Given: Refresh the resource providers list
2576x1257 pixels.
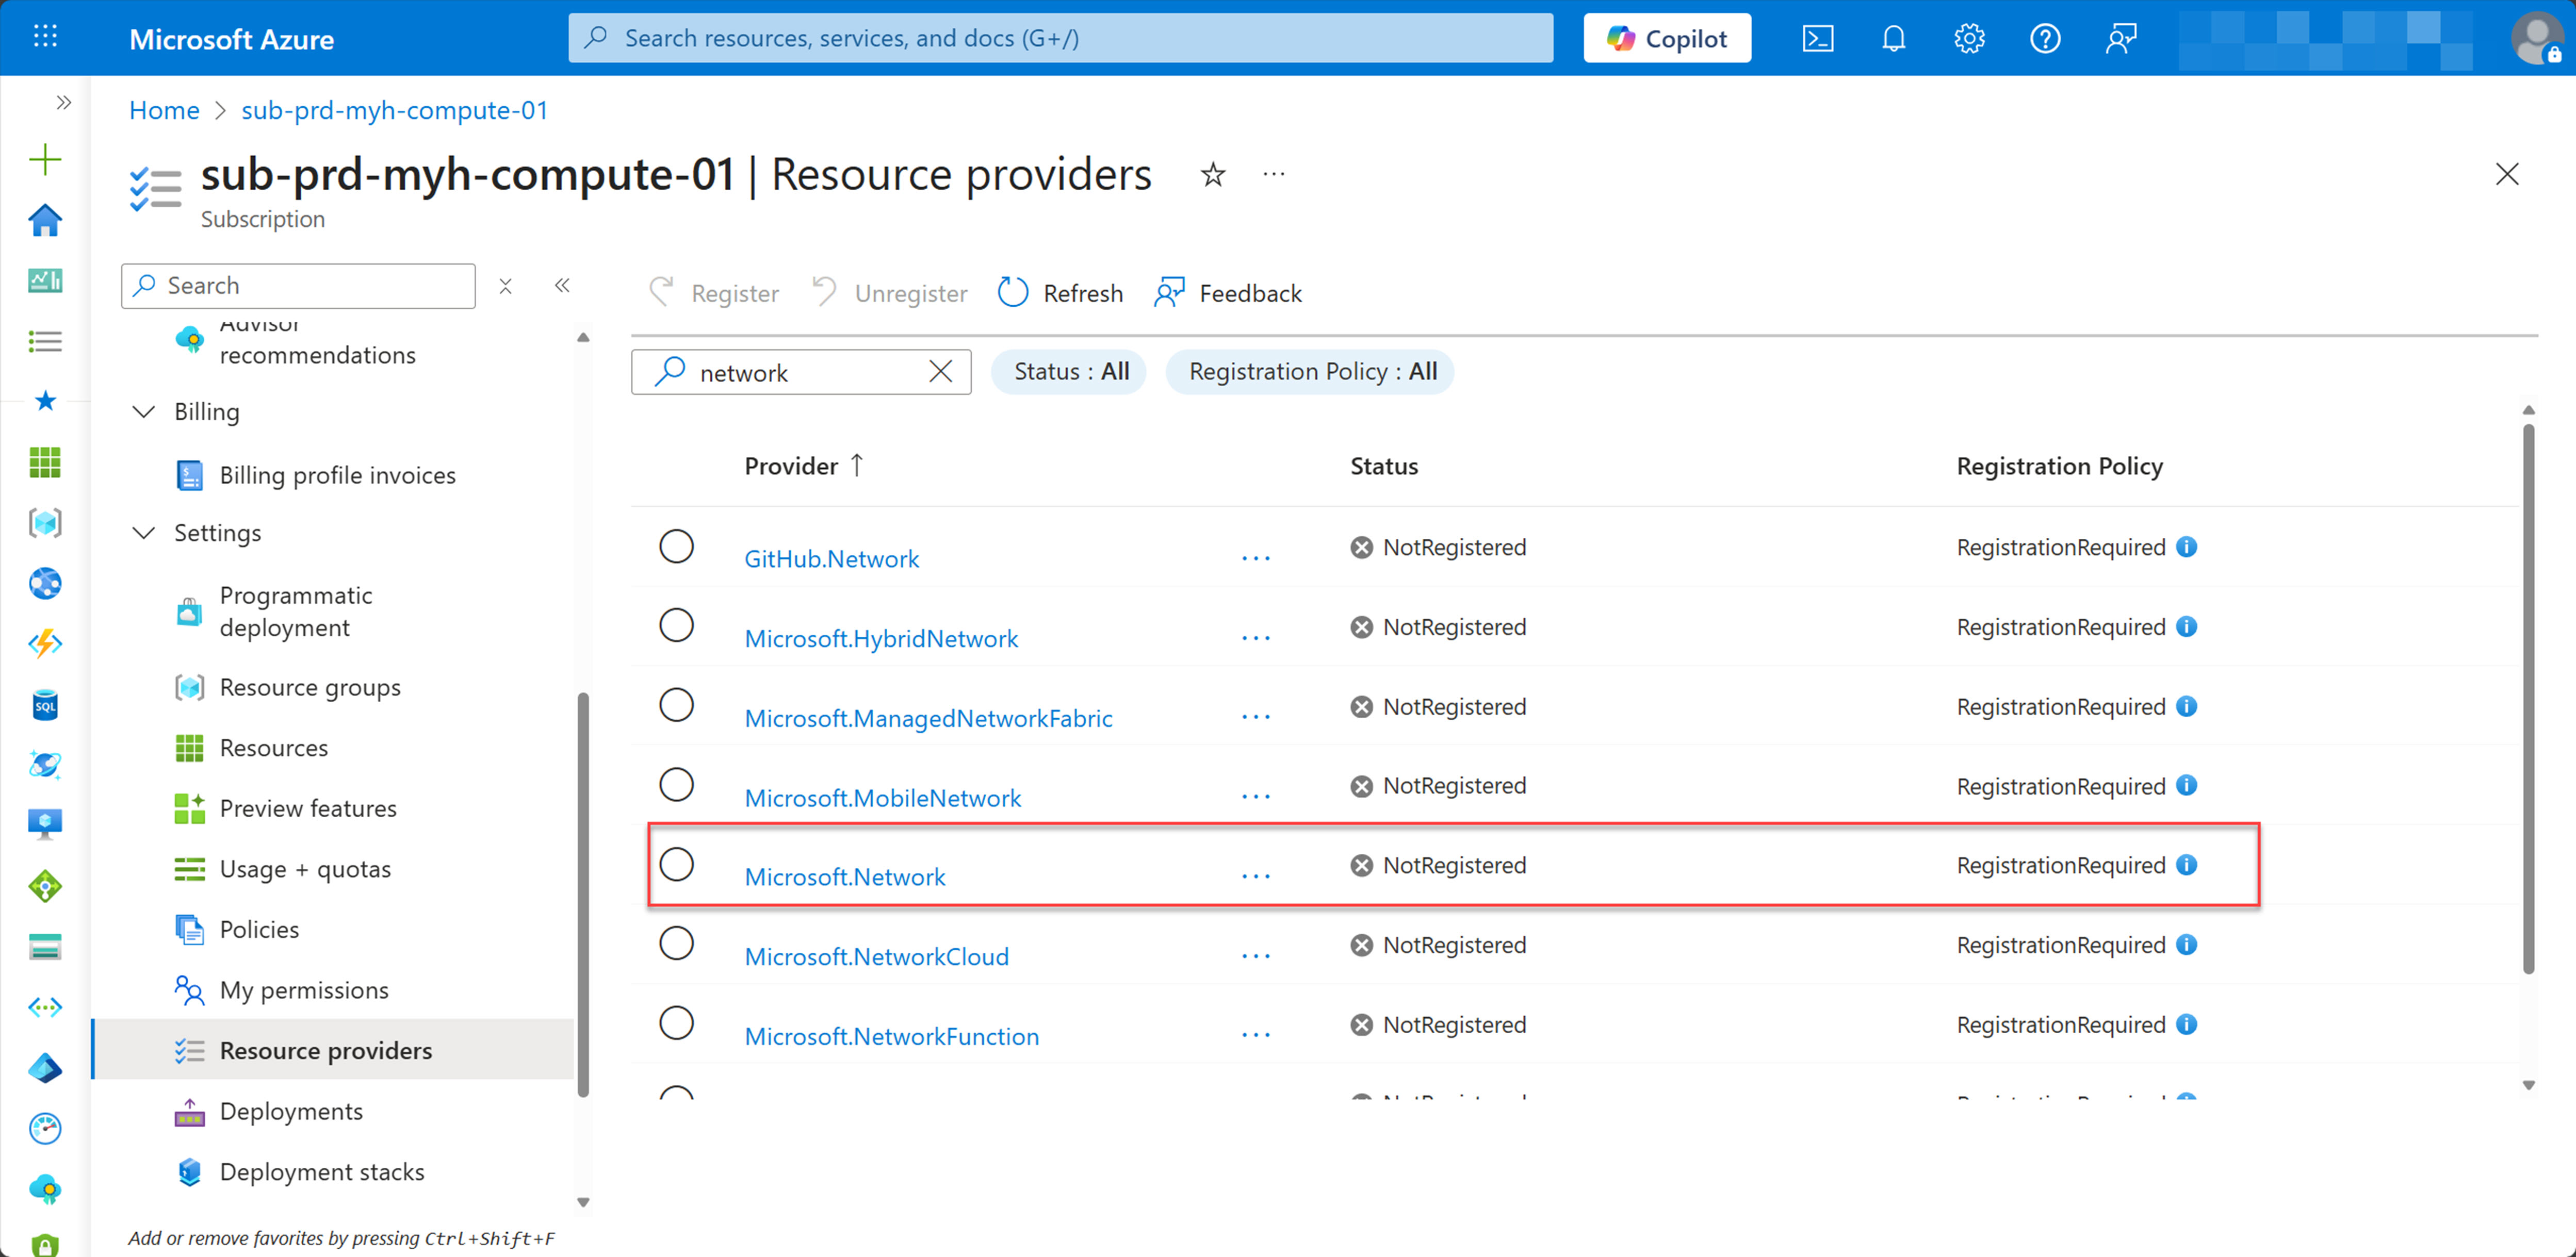Looking at the screenshot, I should tap(1060, 292).
